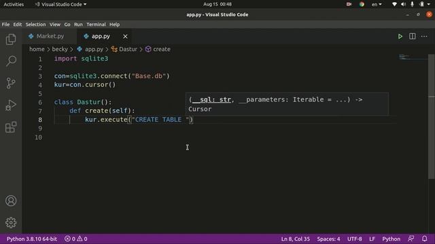Click the screen recording indicator icon
435x244 pixels.
pyautogui.click(x=349, y=4)
